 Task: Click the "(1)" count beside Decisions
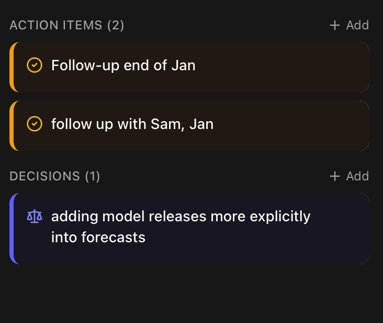93,176
